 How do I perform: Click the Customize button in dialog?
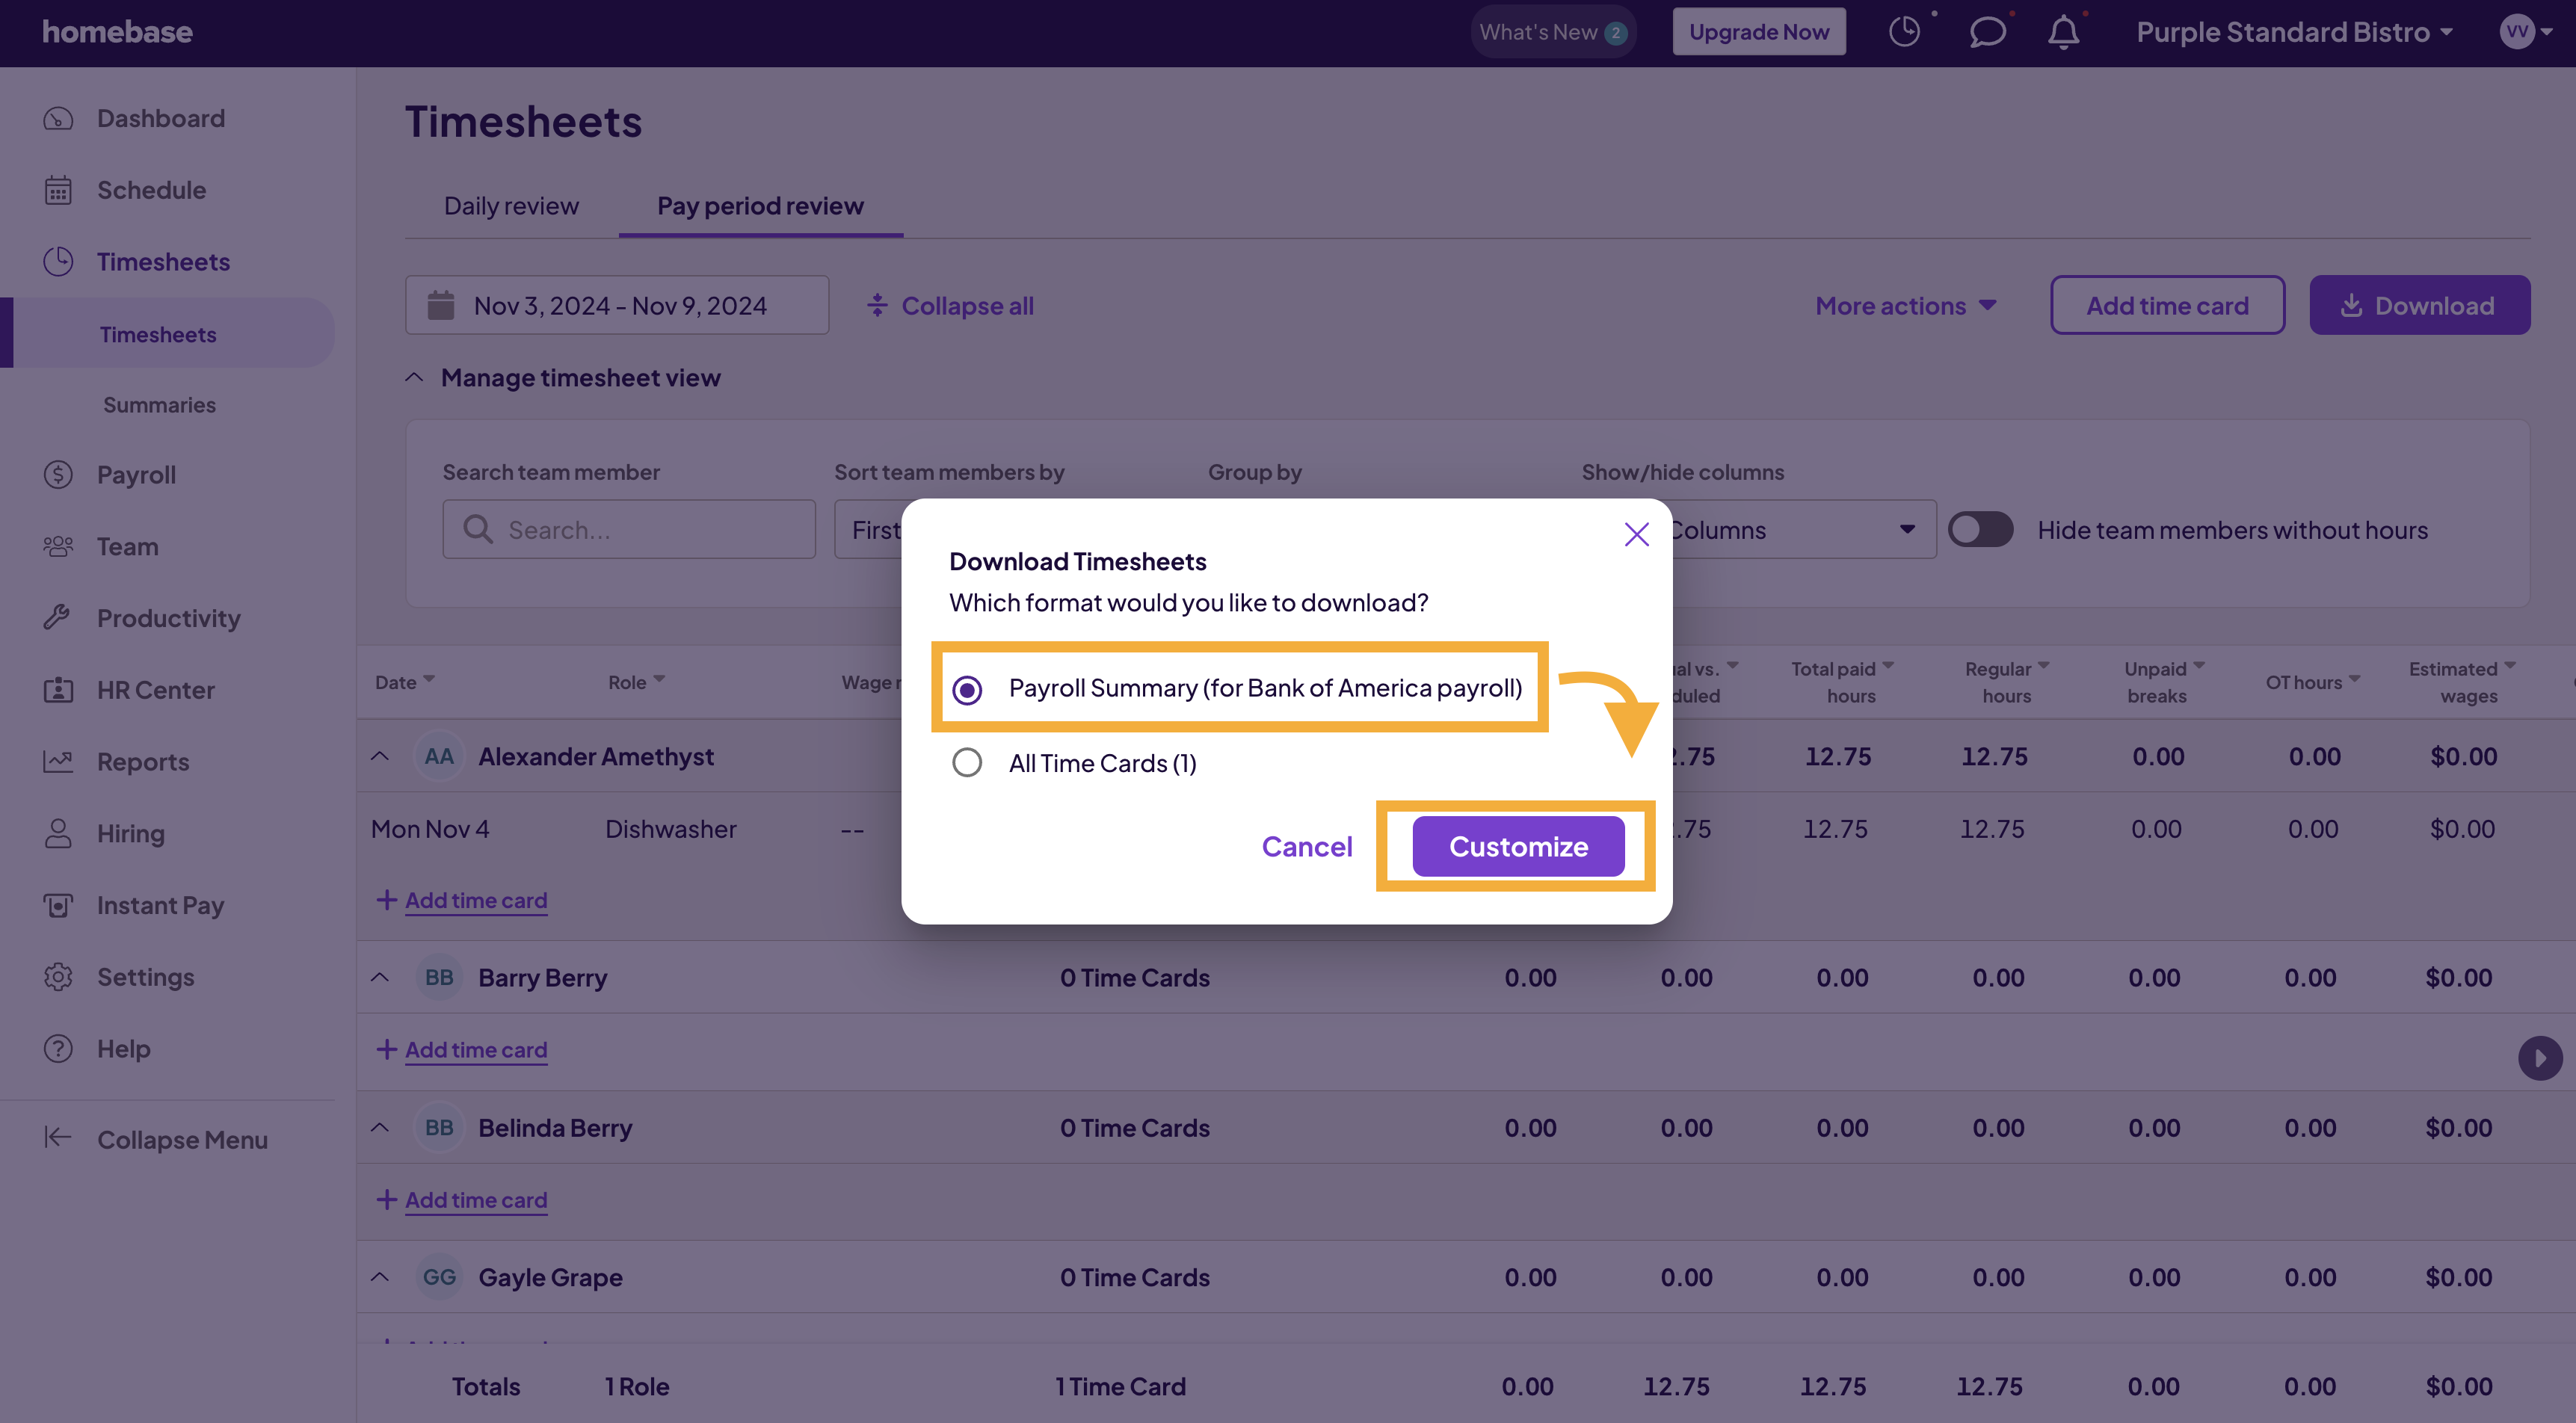[1518, 846]
